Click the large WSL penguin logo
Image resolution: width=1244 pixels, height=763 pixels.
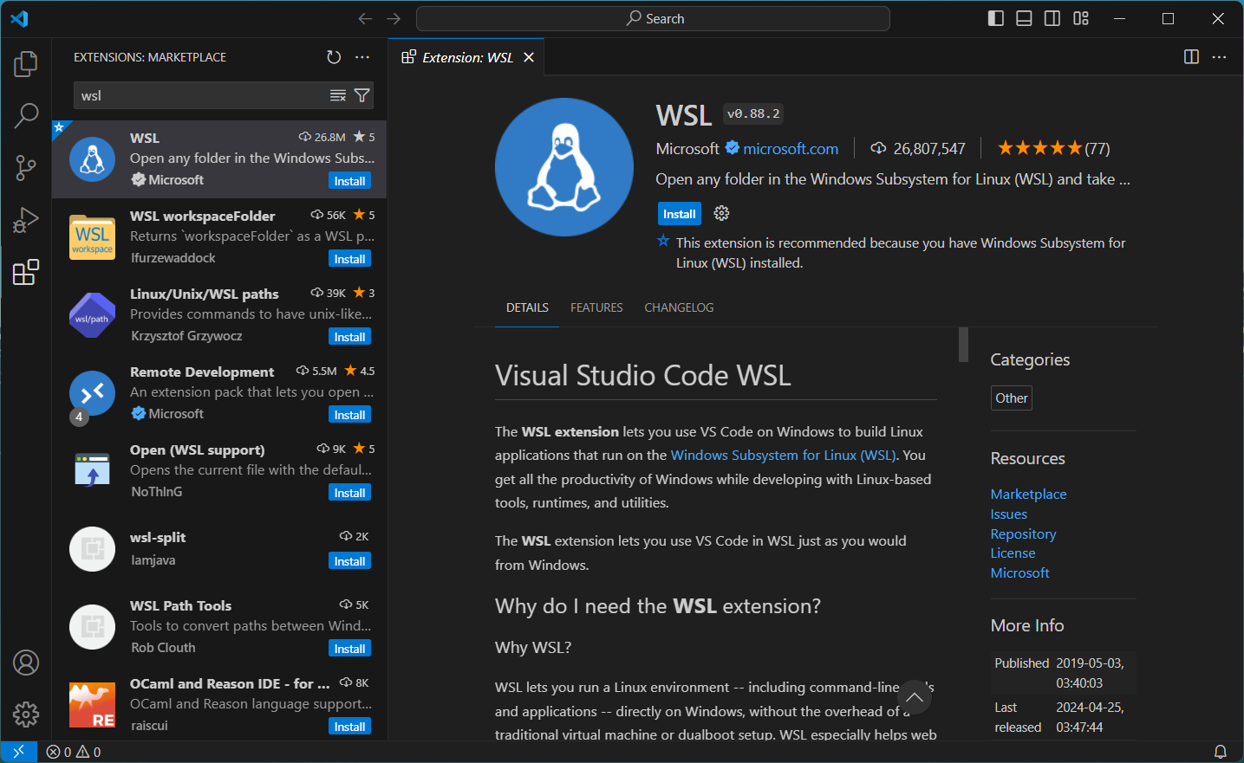coord(564,167)
